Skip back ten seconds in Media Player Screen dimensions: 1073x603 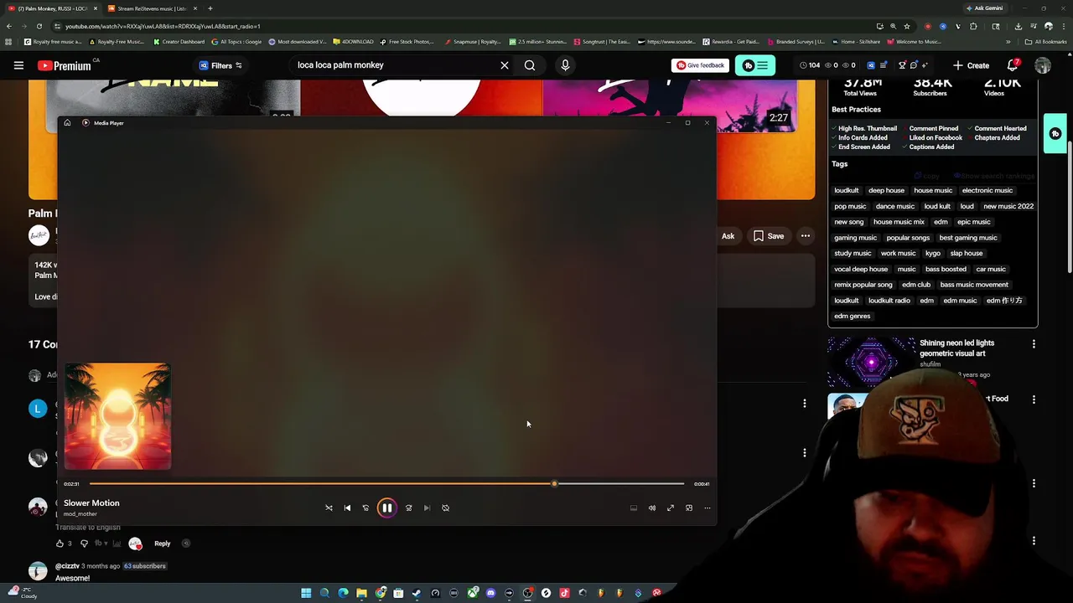(365, 508)
